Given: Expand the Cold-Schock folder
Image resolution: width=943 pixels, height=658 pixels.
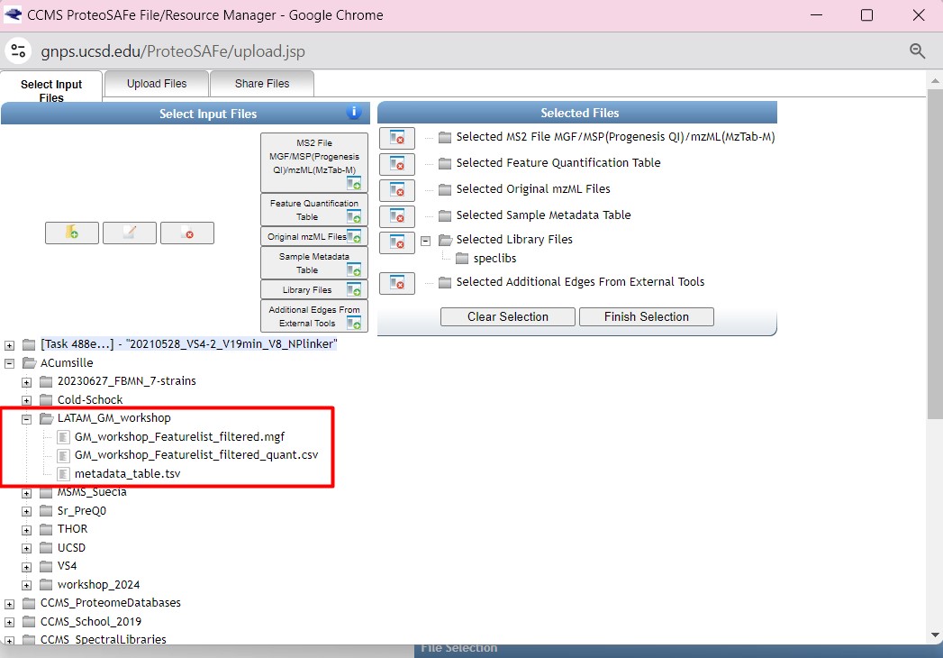Looking at the screenshot, I should pyautogui.click(x=27, y=400).
